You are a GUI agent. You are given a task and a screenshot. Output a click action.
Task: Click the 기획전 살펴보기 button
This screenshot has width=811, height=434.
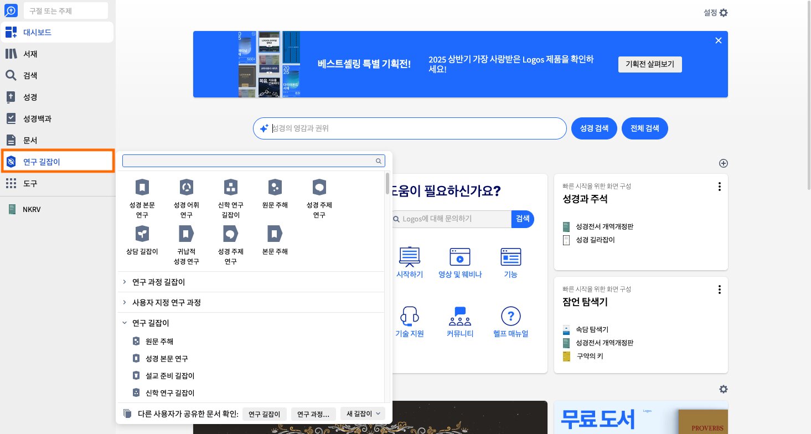pos(650,64)
